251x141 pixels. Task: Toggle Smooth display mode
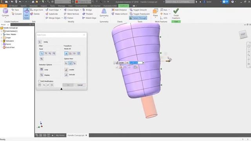(x=138, y=10)
